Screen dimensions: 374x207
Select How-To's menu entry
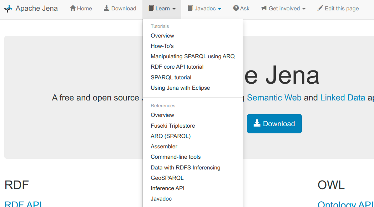click(x=162, y=46)
